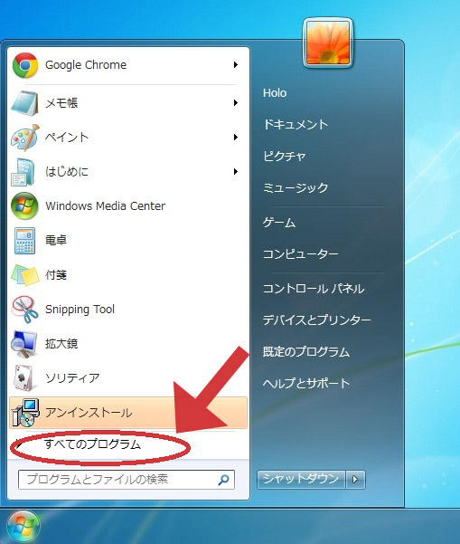
Task: Launch the Snipping Tool scissors icon
Action: [24, 310]
